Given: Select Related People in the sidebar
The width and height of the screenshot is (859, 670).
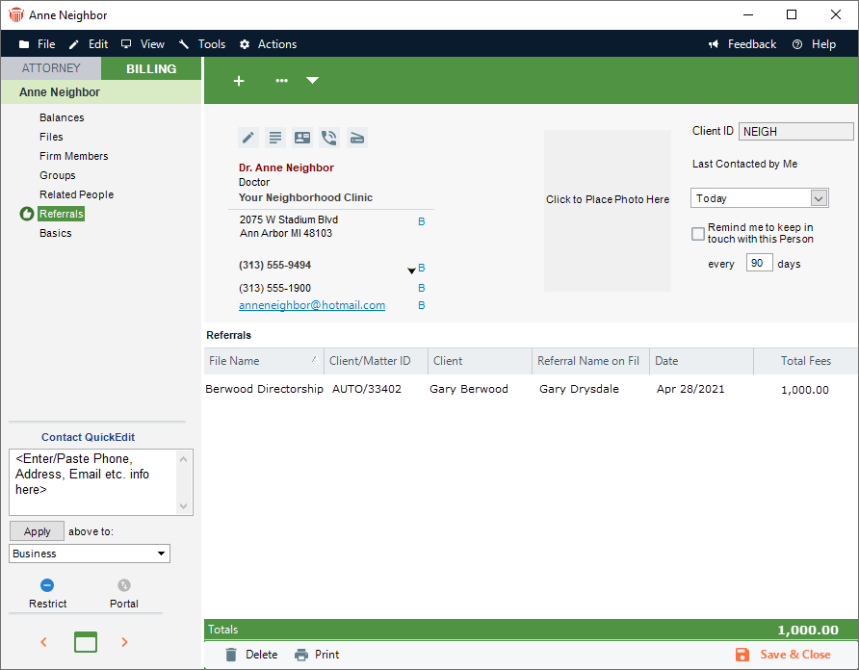Looking at the screenshot, I should pyautogui.click(x=76, y=194).
